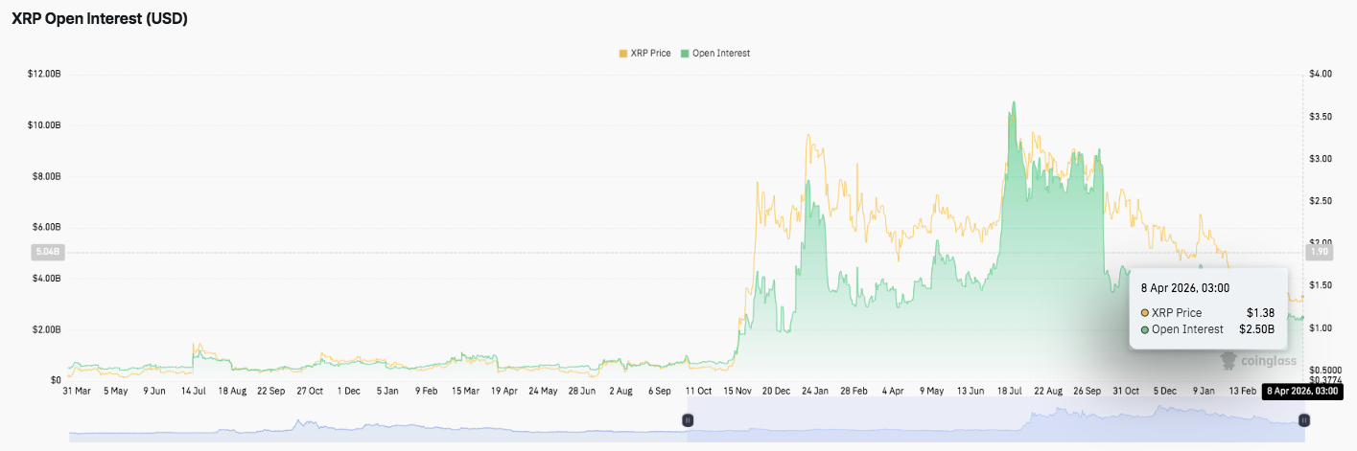Click the 4 Apr date label
The image size is (1357, 451).
click(x=893, y=391)
